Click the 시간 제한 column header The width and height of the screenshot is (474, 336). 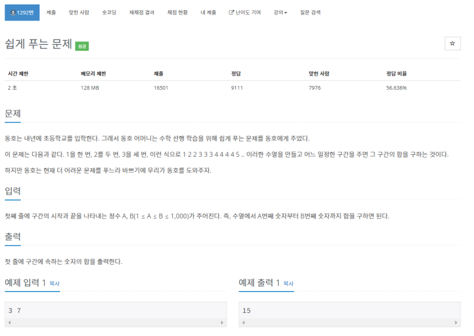click(x=18, y=74)
